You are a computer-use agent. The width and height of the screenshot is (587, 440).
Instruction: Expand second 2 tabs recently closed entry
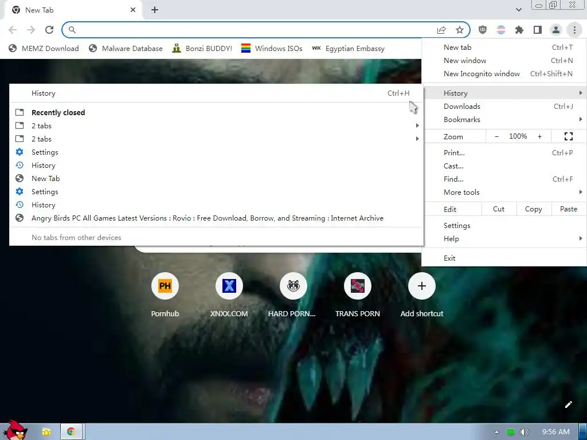point(216,139)
